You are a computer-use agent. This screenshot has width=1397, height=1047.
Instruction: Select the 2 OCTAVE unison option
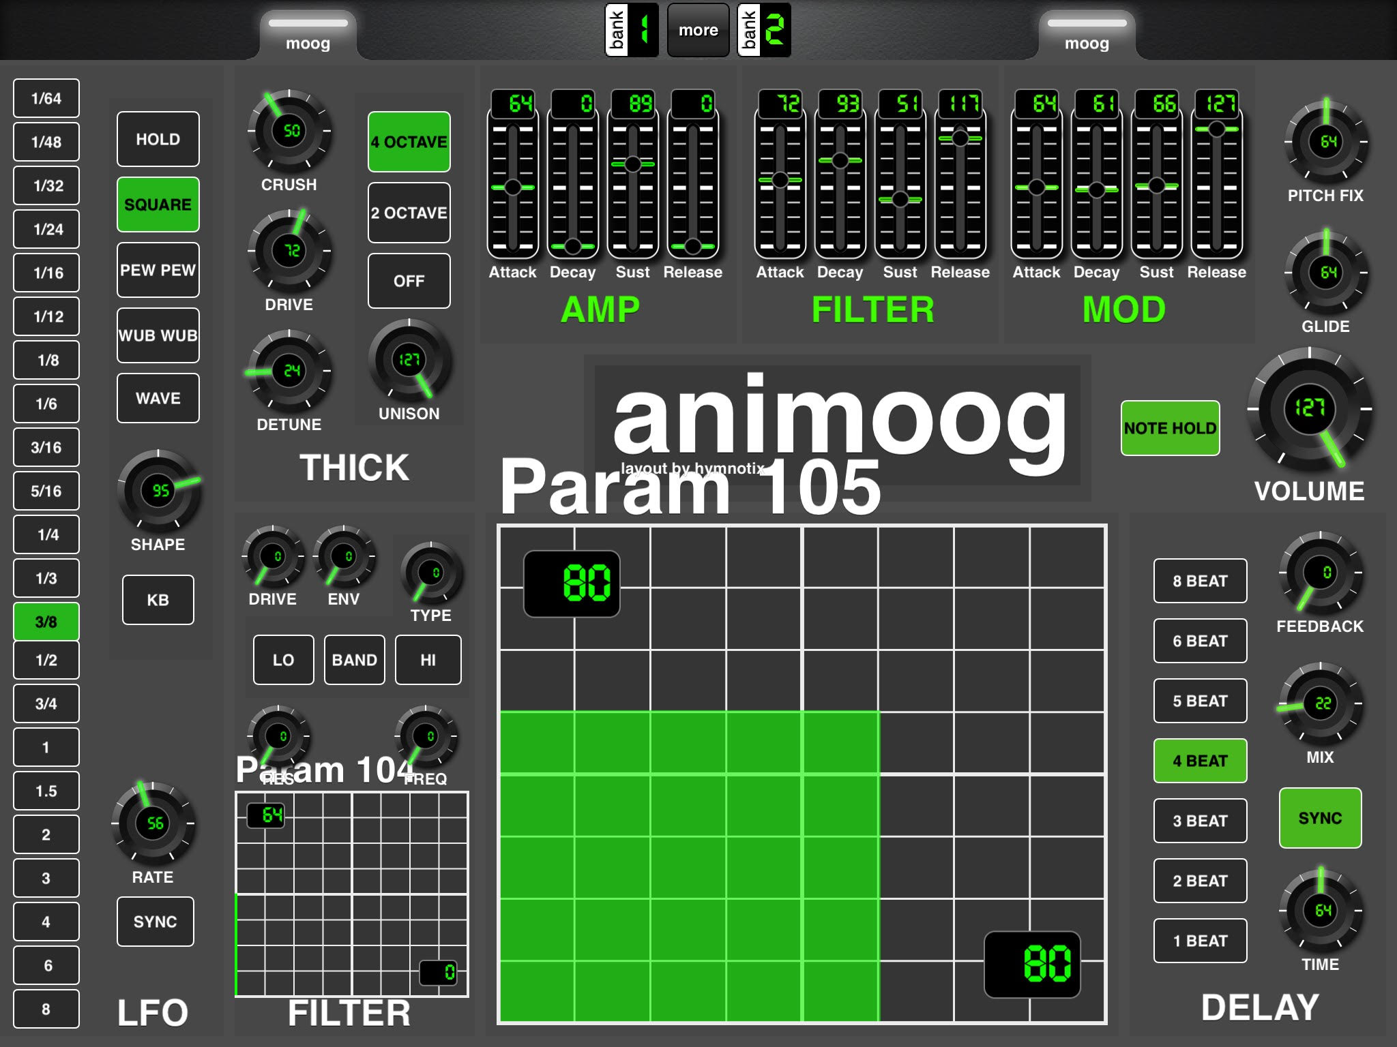click(x=409, y=213)
